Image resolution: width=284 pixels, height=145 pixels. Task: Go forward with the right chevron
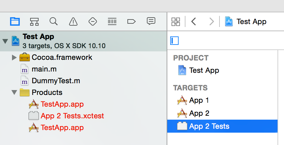coord(212,22)
